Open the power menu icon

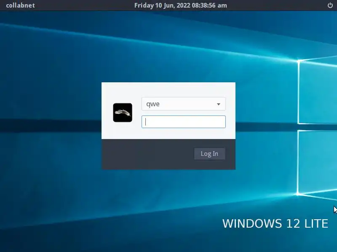pos(330,5)
